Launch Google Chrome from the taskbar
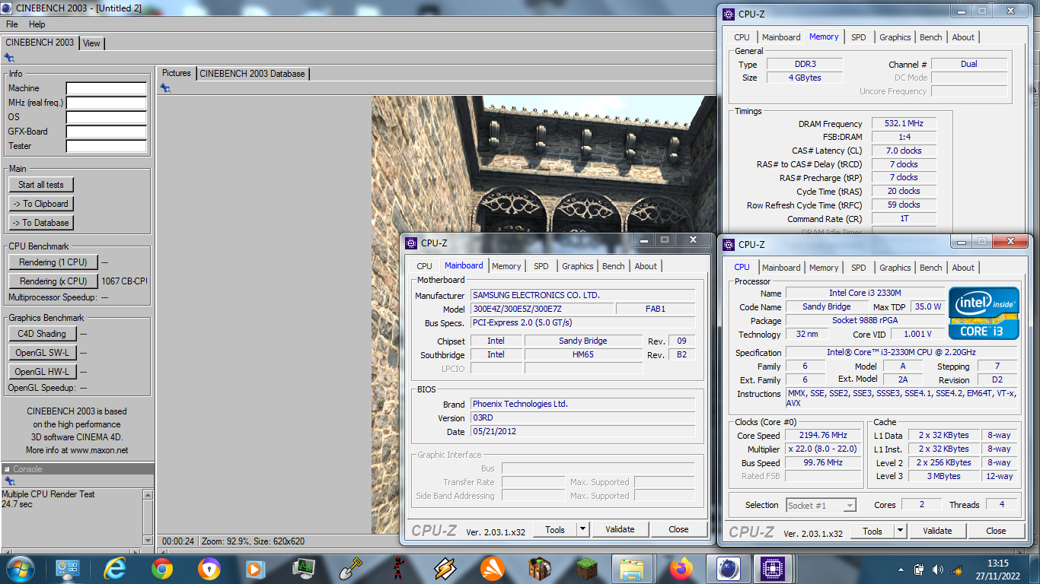This screenshot has width=1040, height=584. click(161, 569)
